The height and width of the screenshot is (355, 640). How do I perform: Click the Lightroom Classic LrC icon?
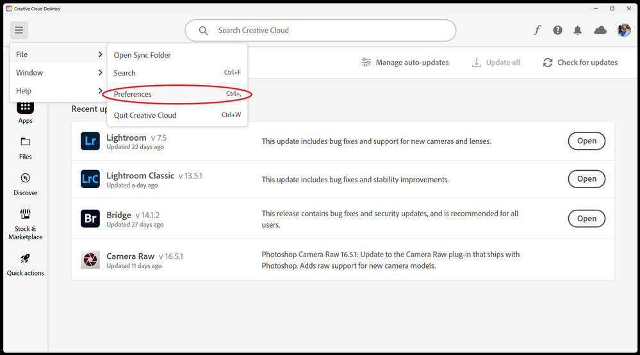(90, 179)
